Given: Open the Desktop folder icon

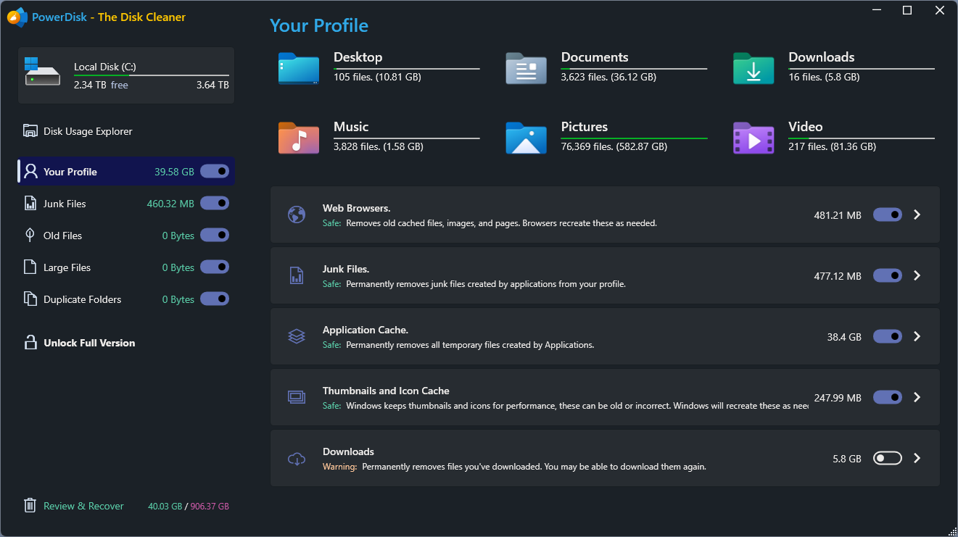Looking at the screenshot, I should [x=299, y=68].
